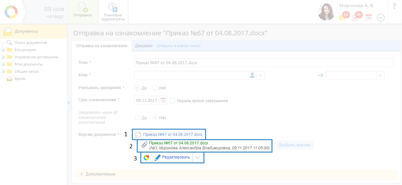Screen dimensions: 402x185
Task: Click the Кому recipient input field
Action: click(x=191, y=75)
